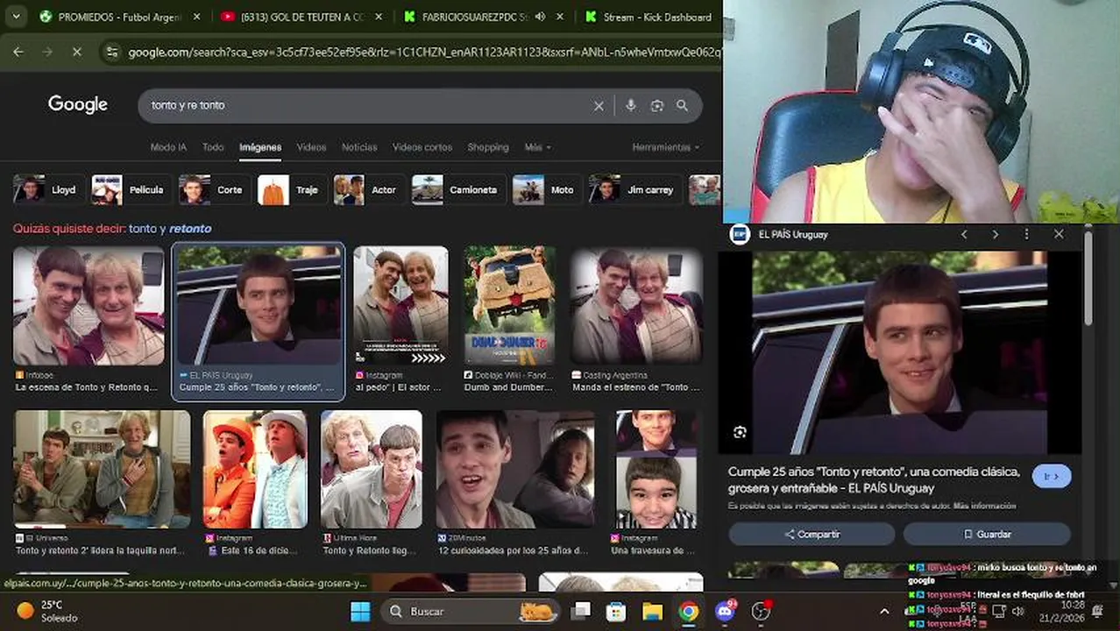
Task: Search within image using Lens icon on preview
Action: [x=740, y=432]
